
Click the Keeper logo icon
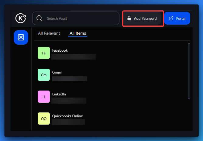tap(21, 18)
